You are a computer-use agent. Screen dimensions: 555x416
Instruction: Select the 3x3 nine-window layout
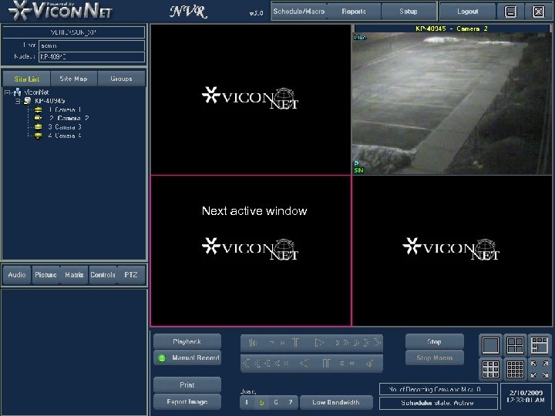pyautogui.click(x=490, y=369)
